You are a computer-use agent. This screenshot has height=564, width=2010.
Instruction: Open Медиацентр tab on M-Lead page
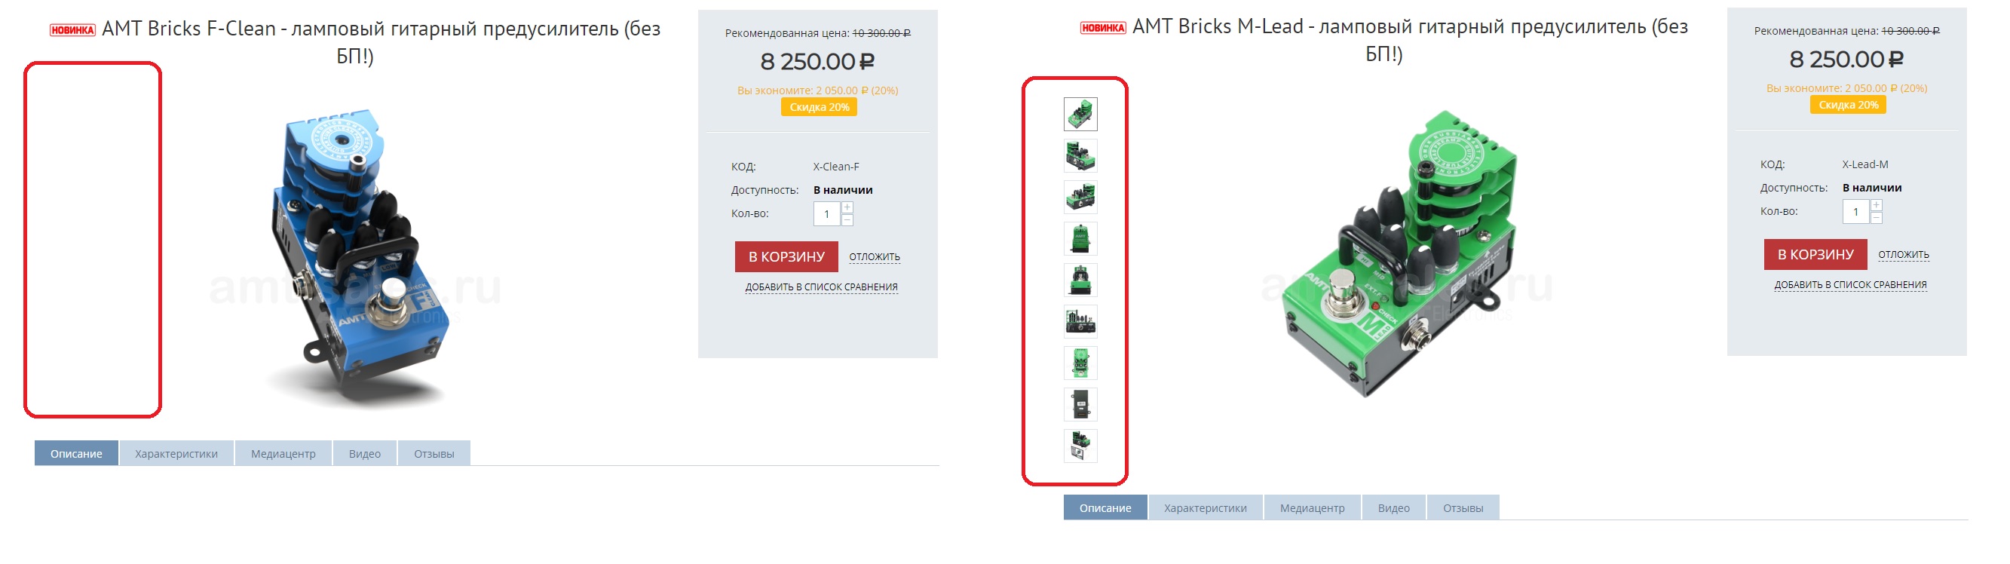pos(1312,508)
